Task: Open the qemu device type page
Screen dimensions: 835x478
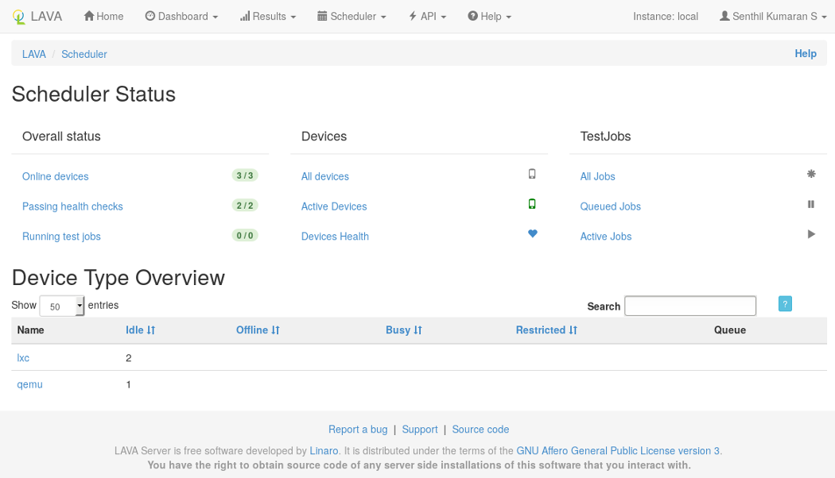Action: [x=29, y=384]
